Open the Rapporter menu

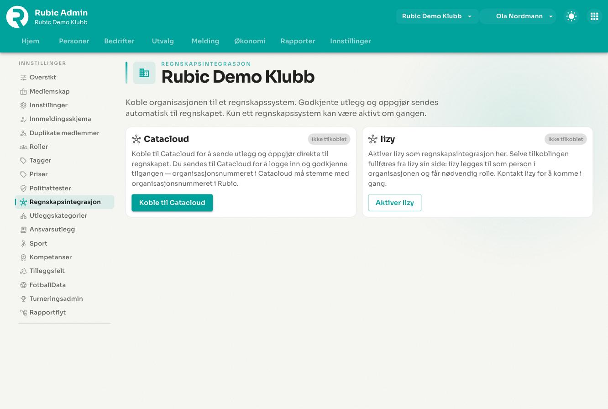(x=298, y=41)
